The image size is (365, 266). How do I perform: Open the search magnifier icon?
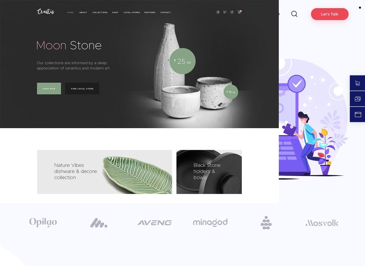tap(294, 14)
